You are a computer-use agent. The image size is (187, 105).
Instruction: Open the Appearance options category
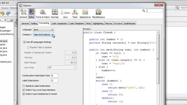pyautogui.click(x=85, y=14)
